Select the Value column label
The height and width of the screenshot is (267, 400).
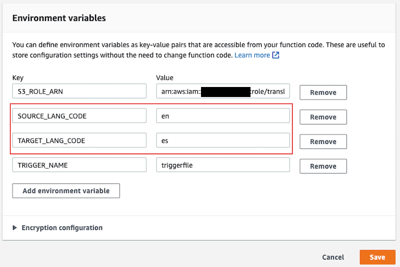[164, 77]
